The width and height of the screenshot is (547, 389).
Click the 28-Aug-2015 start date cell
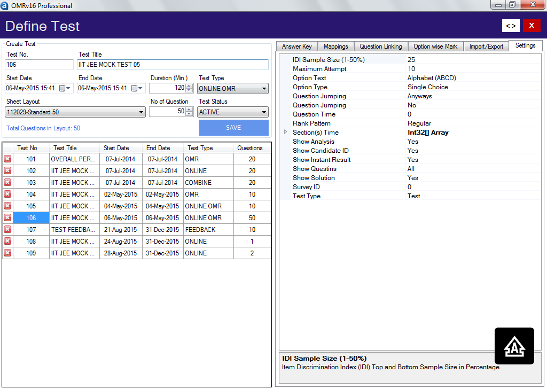[x=121, y=253]
